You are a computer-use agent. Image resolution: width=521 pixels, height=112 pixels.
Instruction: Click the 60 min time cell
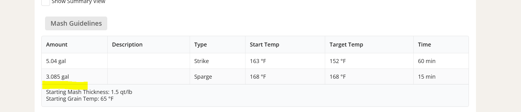click(x=441, y=61)
